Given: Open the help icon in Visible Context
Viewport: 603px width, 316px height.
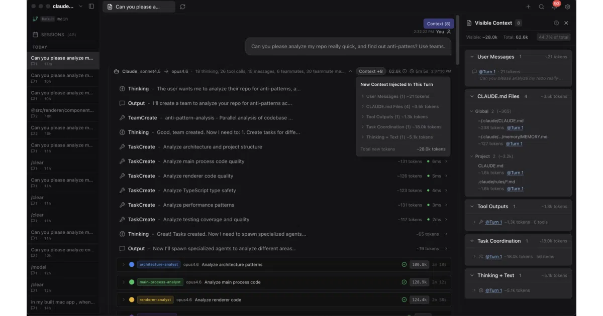Looking at the screenshot, I should [556, 23].
